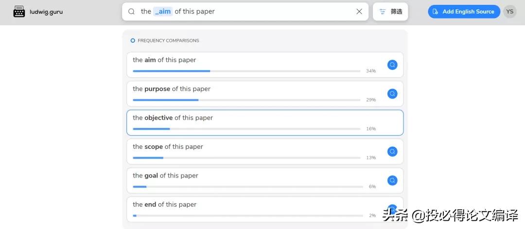The width and height of the screenshot is (525, 229).
Task: Click the highlighted "_aim" token in query
Action: [163, 12]
